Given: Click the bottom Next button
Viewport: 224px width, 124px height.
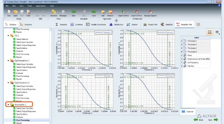Looking at the screenshot, I should pyautogui.click(x=213, y=120).
